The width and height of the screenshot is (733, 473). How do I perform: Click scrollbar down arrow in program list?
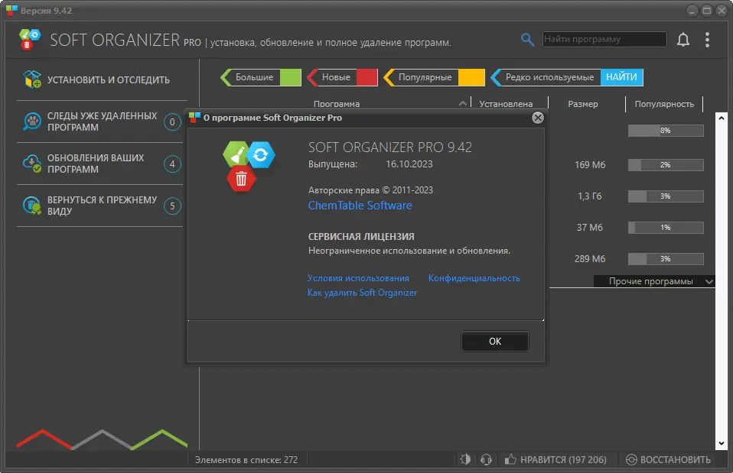coord(721,444)
